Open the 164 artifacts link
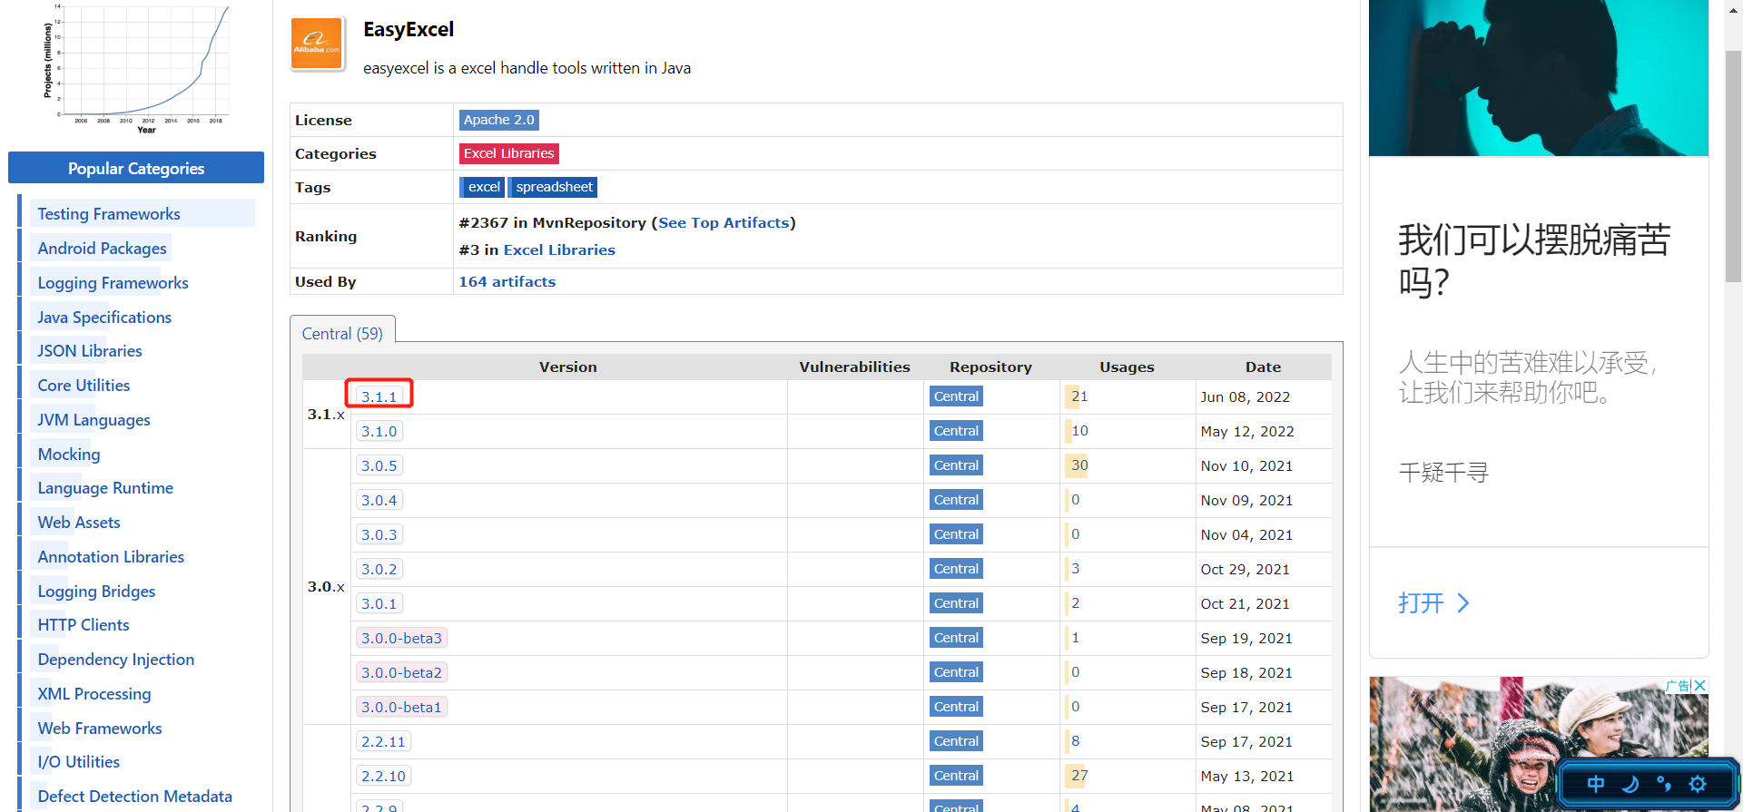 [x=507, y=282]
